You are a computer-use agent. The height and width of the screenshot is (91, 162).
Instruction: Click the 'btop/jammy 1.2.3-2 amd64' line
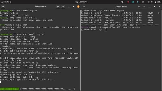click(x=14, y=25)
